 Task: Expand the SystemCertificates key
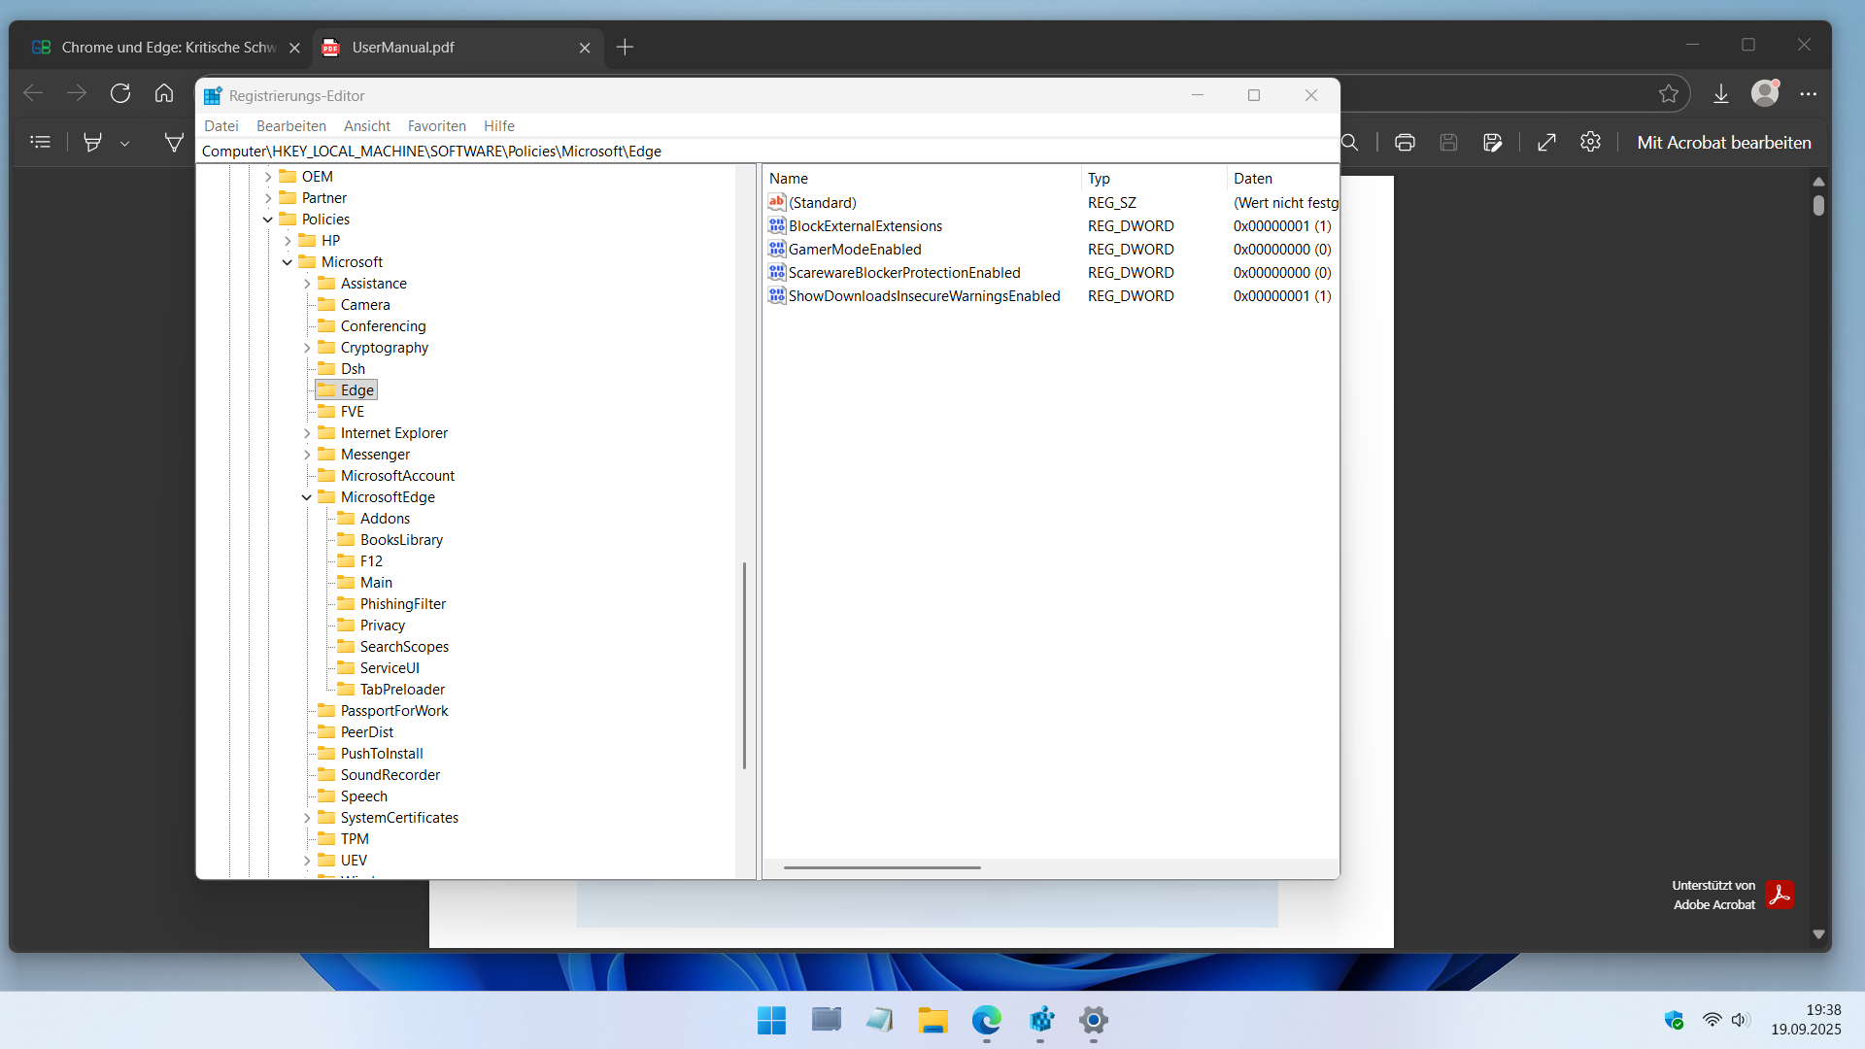click(307, 818)
